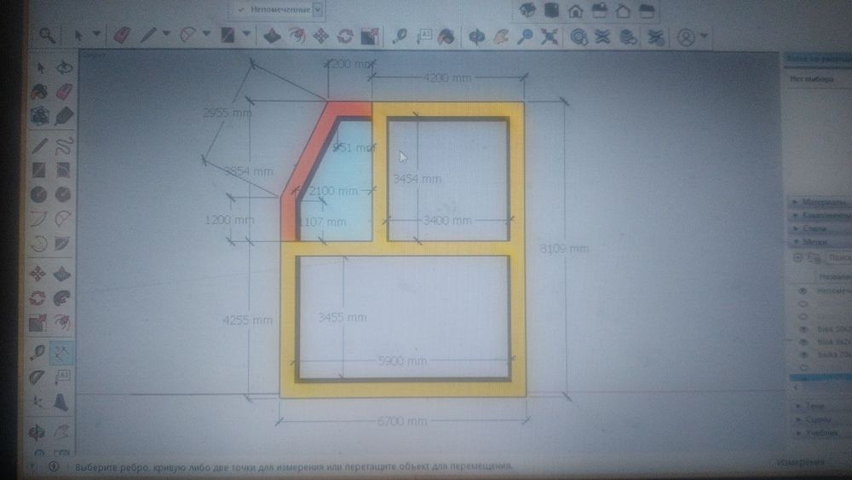
Task: Select the Paint Bucket in the left toolbar
Action: tap(39, 91)
